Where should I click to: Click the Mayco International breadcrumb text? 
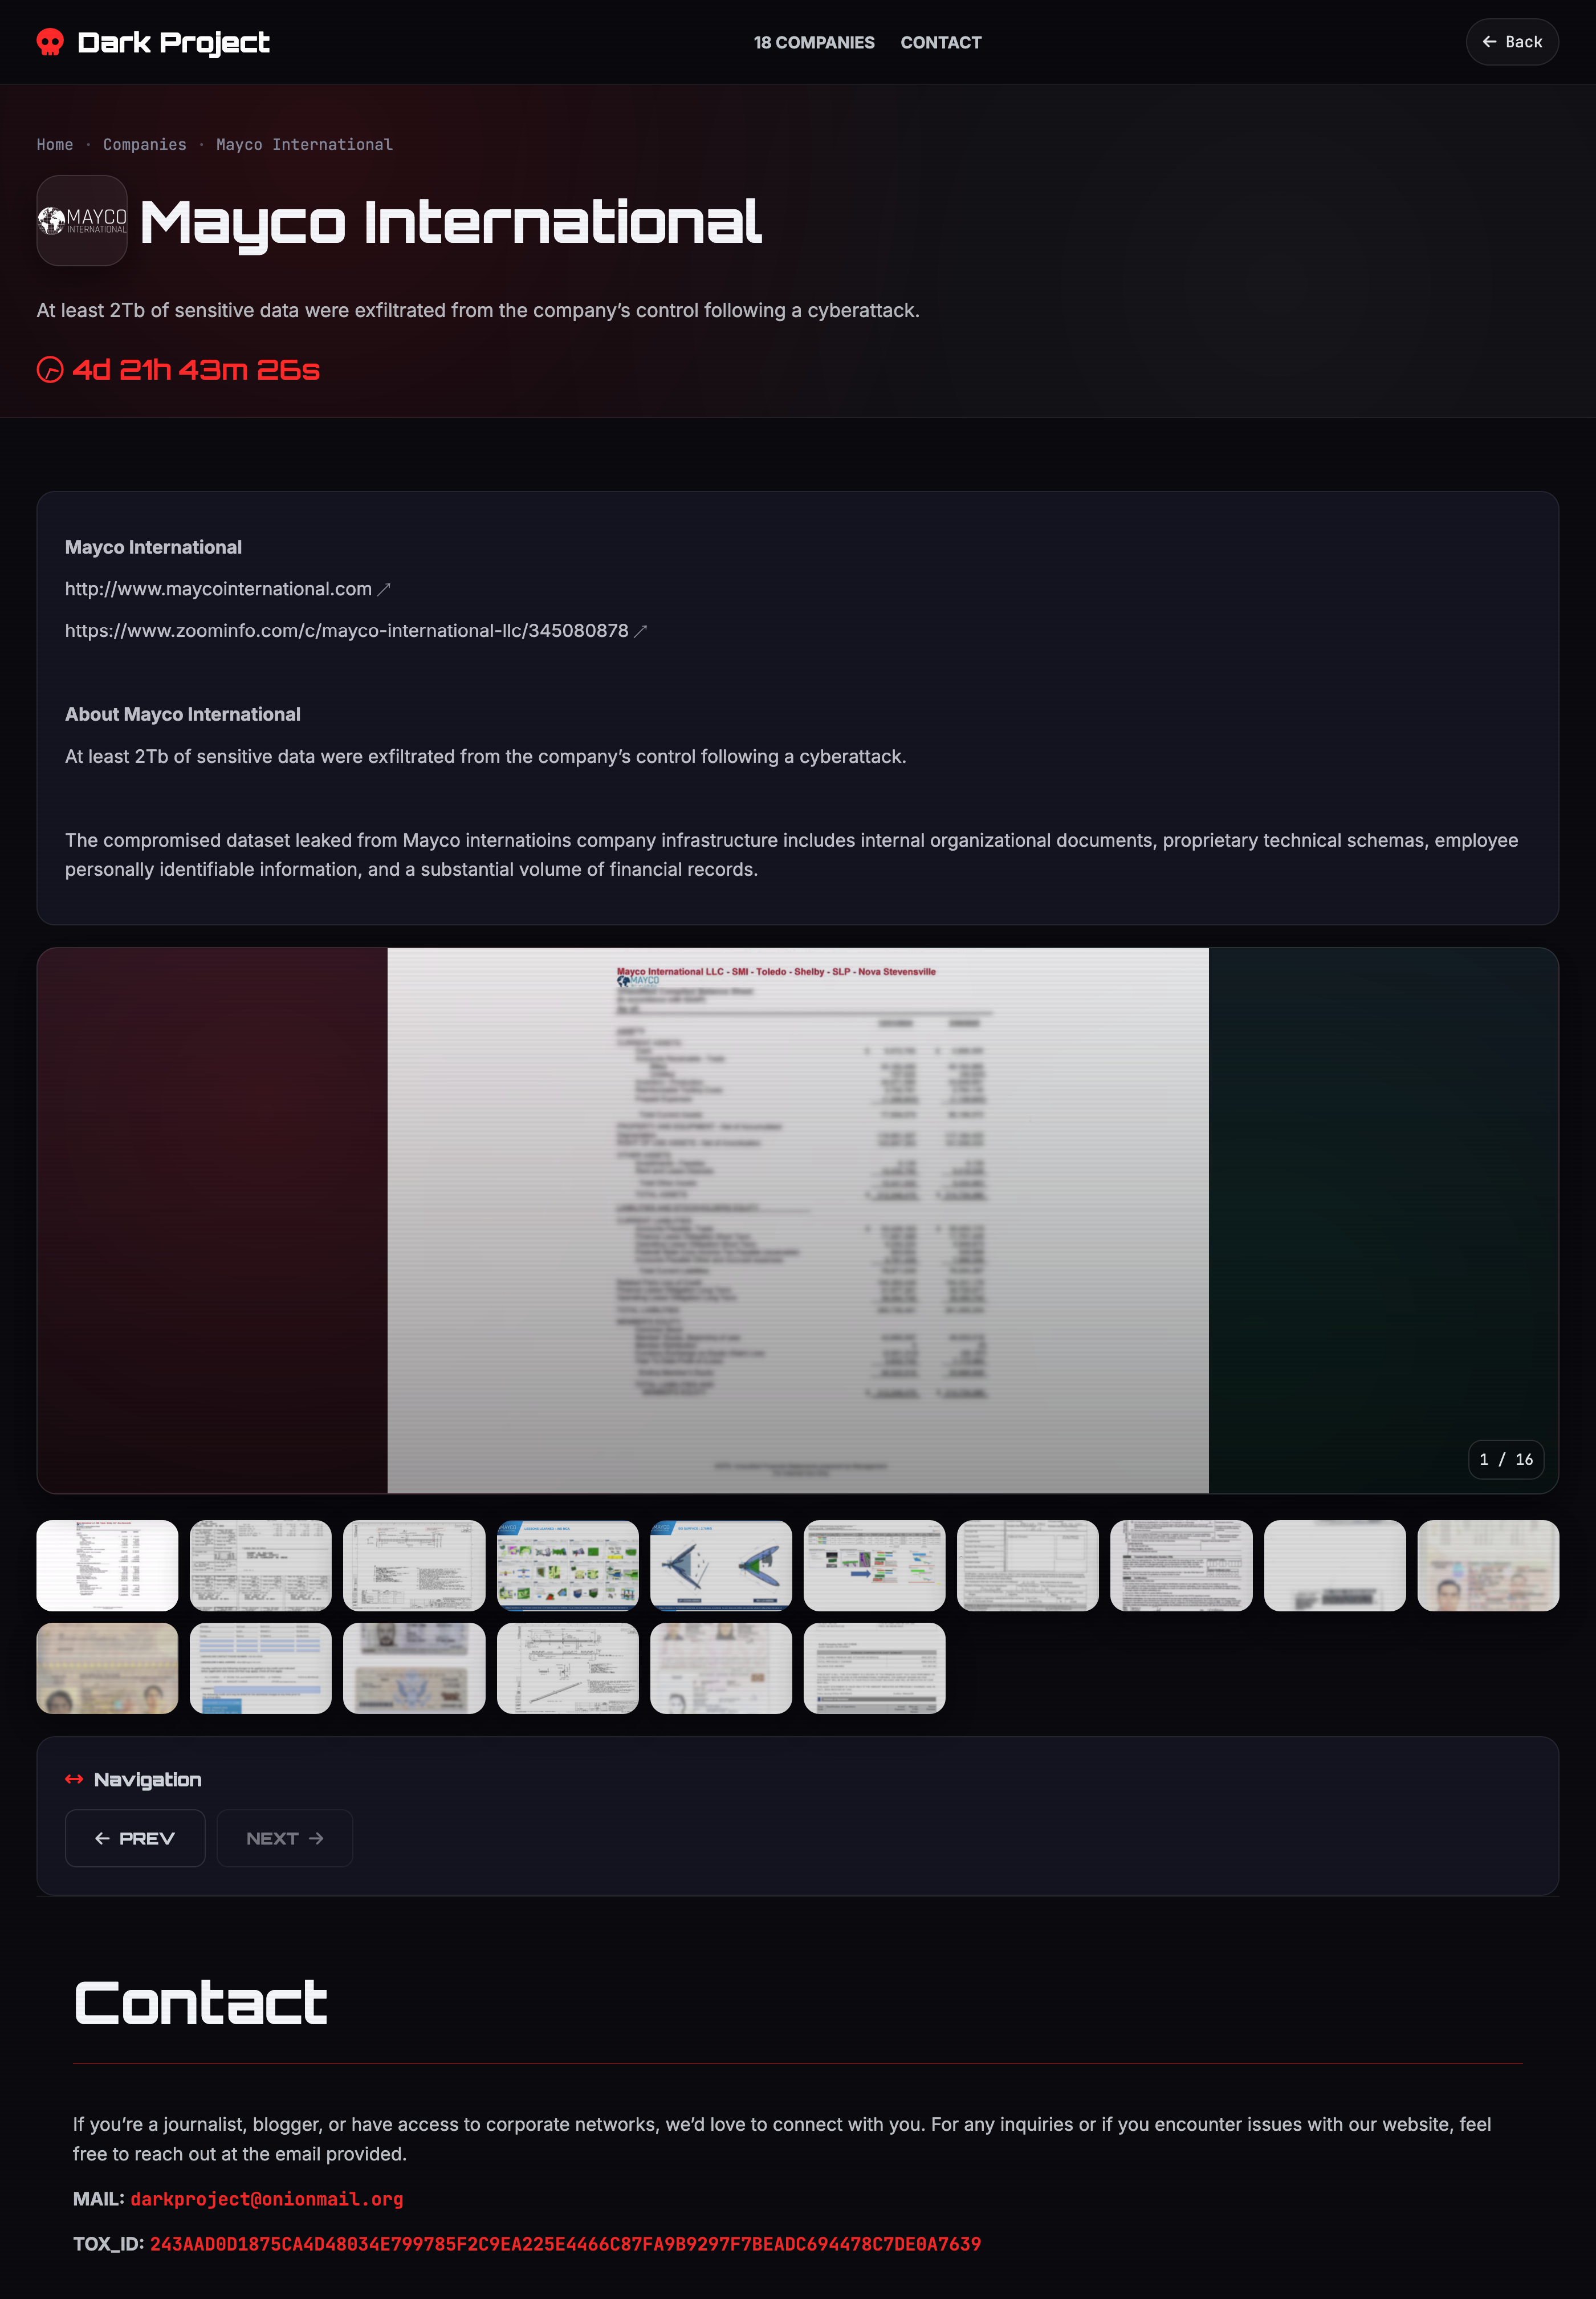click(304, 144)
